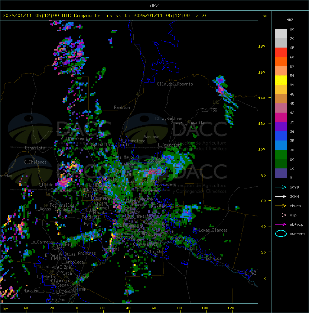Click the magenta eb+bip arrow in legend

coord(281,225)
